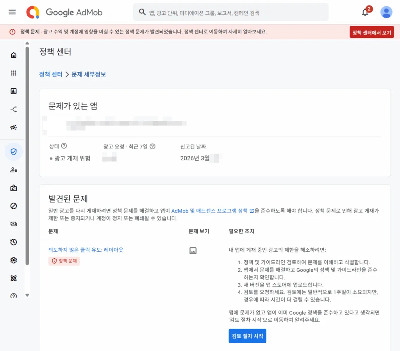
Task: Open Payments via the banknote sidebar icon
Action: [14, 224]
